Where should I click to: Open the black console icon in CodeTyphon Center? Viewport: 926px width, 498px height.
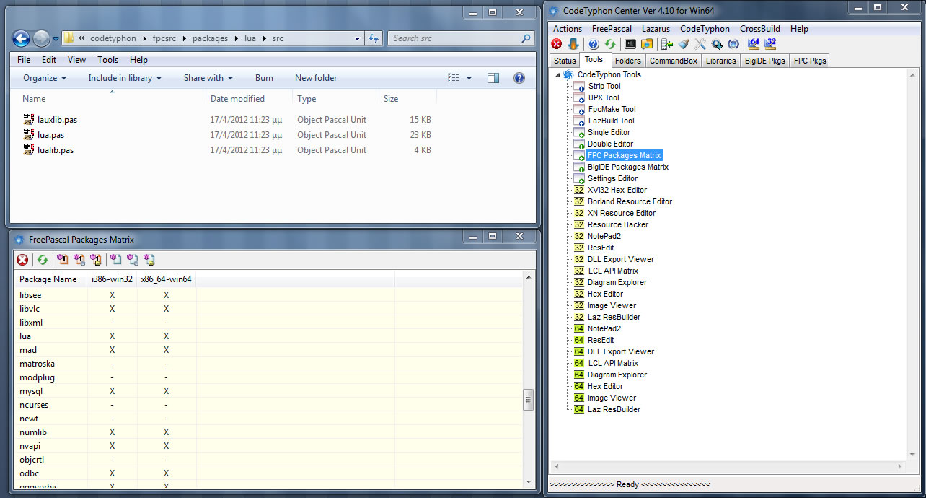(x=630, y=44)
